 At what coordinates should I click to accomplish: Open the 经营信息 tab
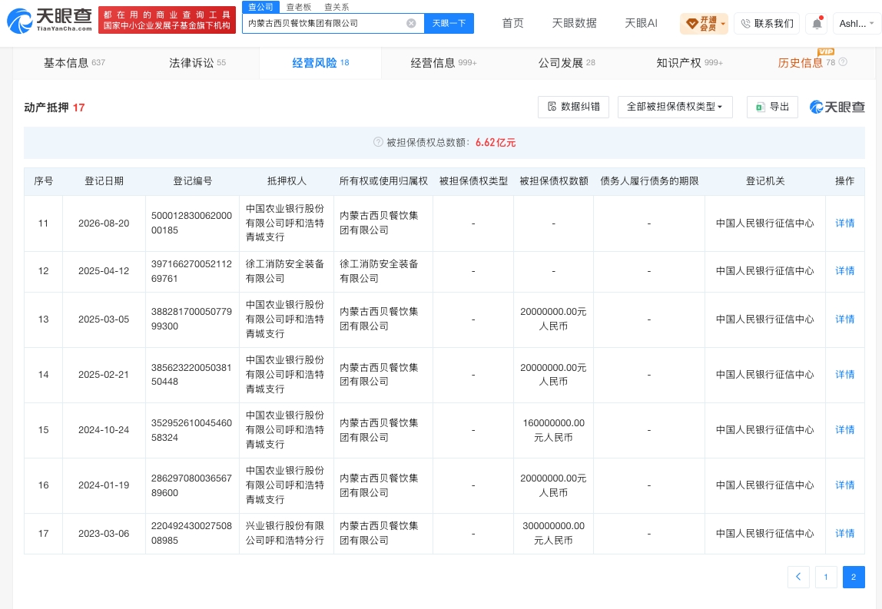443,63
